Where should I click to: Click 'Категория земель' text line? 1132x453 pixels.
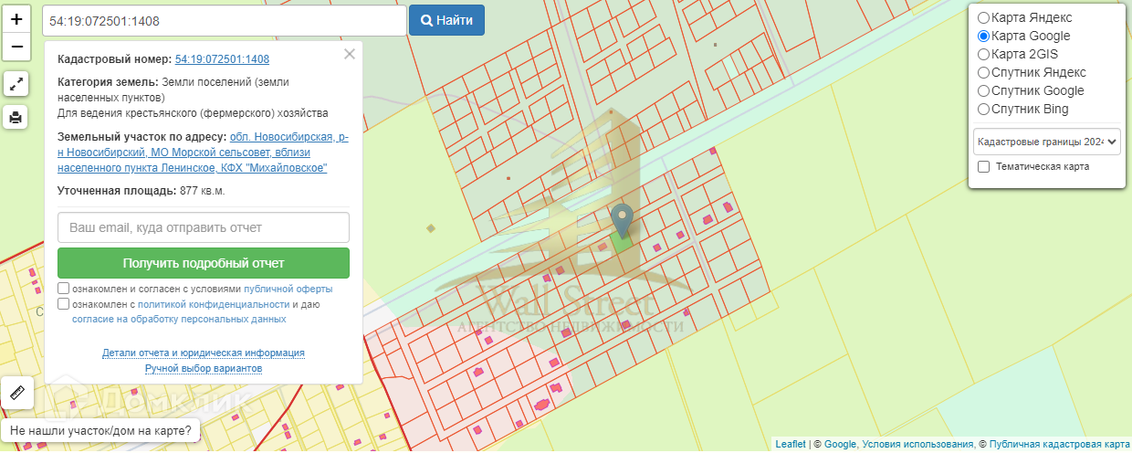[x=173, y=89]
